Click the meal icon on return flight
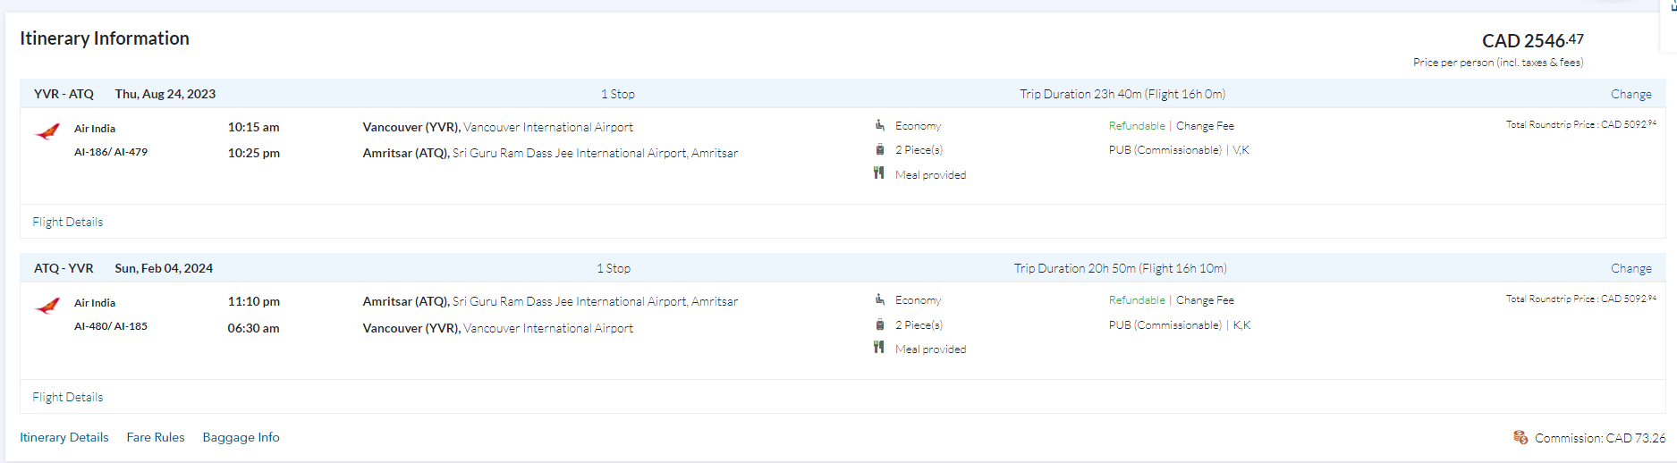 pyautogui.click(x=879, y=348)
